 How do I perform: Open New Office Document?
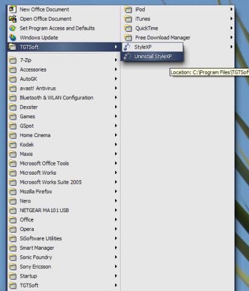tap(64, 9)
